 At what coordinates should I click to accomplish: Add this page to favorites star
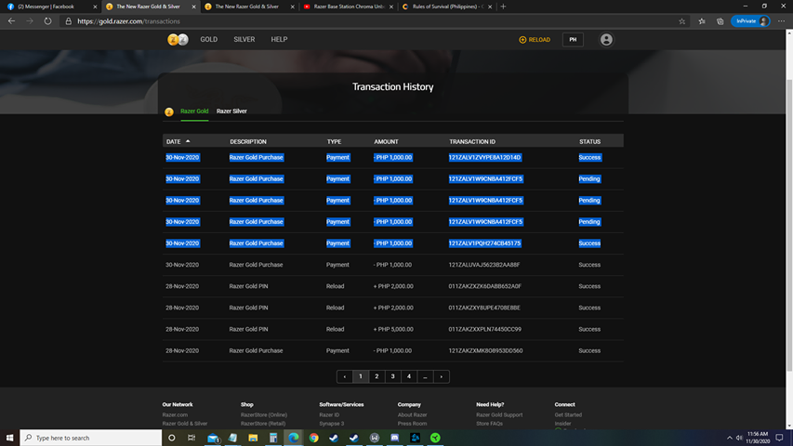pos(681,21)
